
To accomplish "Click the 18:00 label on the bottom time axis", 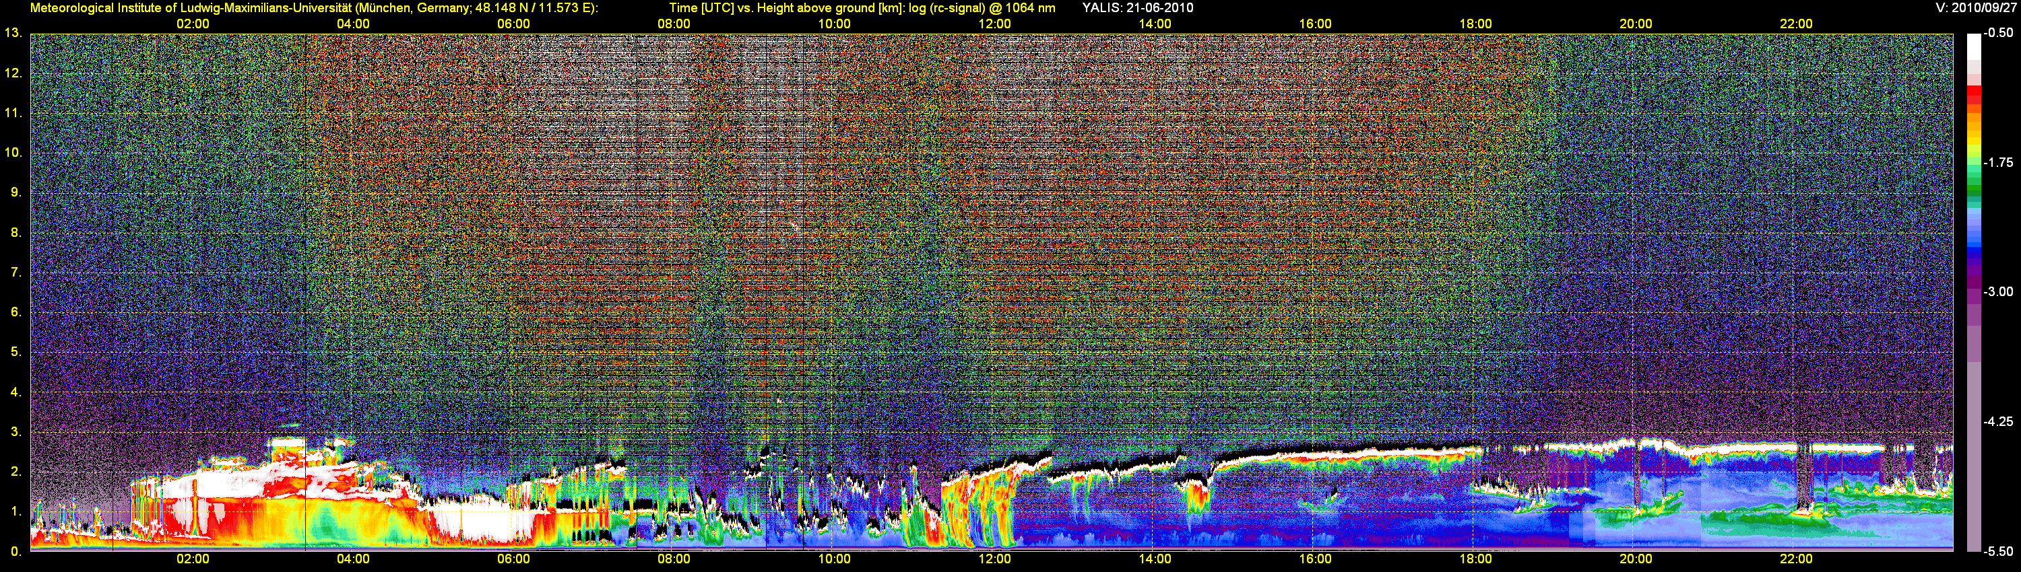I will 1476,559.
